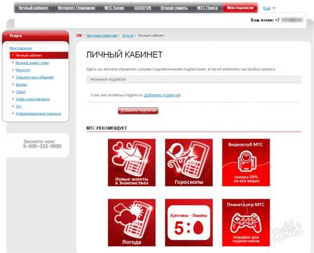Click the red Добавить подписки button
Image resolution: width=314 pixels, height=253 pixels.
point(138,111)
